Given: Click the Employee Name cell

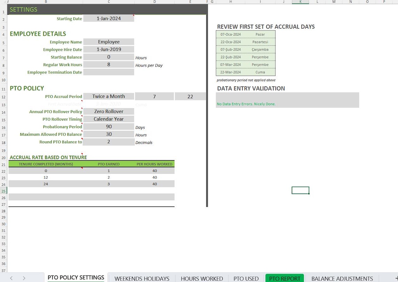Looking at the screenshot, I should coord(108,41).
